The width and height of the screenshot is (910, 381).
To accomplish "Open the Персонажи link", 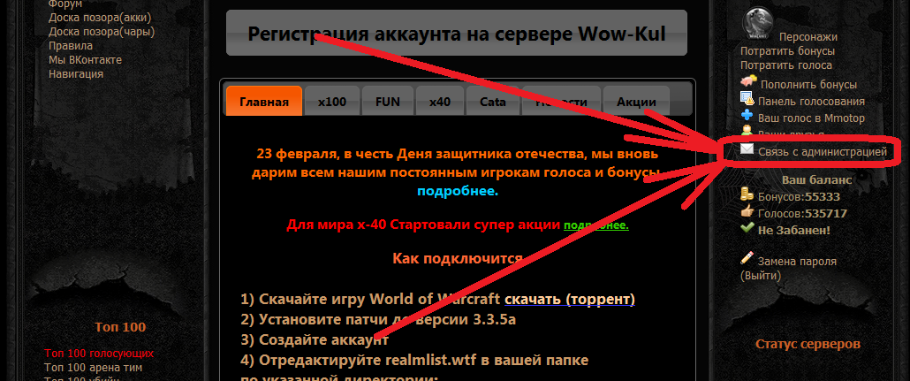I will click(808, 37).
